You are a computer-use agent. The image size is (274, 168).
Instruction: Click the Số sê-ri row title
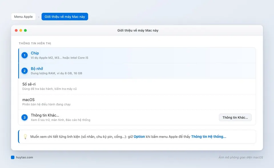tap(29, 84)
